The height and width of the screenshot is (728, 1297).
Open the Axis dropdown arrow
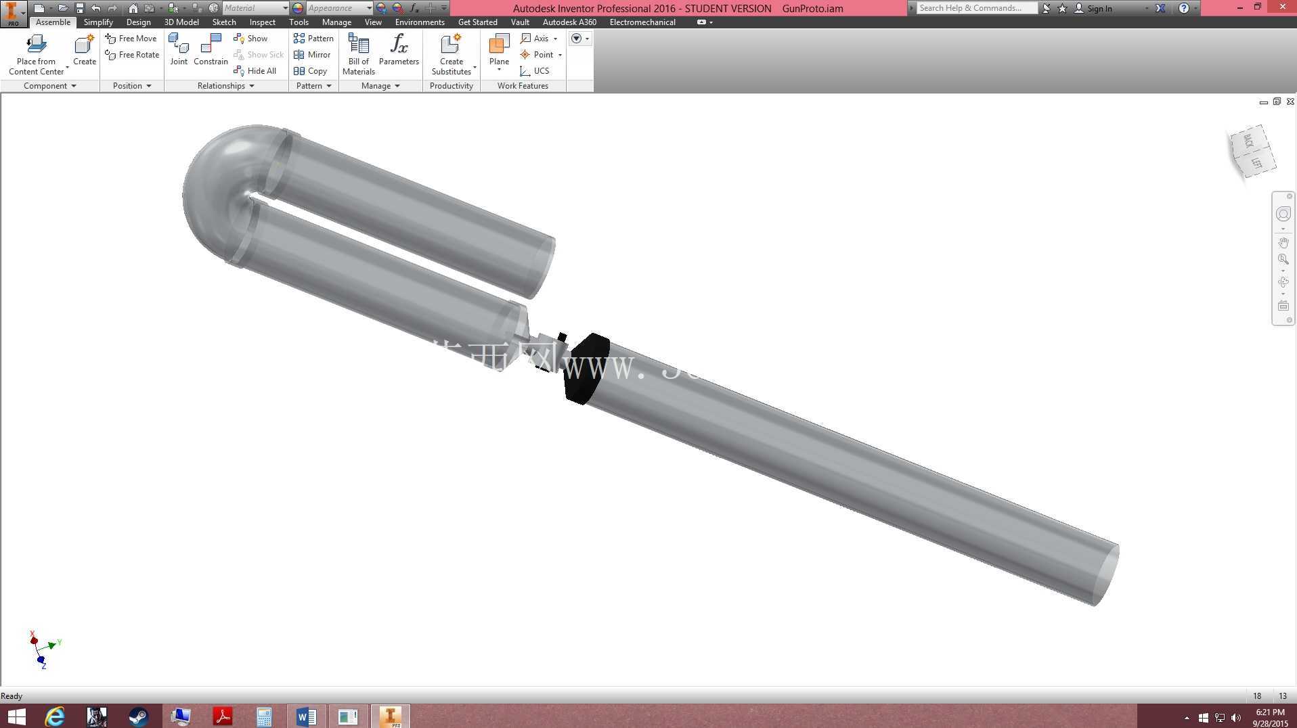click(x=556, y=39)
